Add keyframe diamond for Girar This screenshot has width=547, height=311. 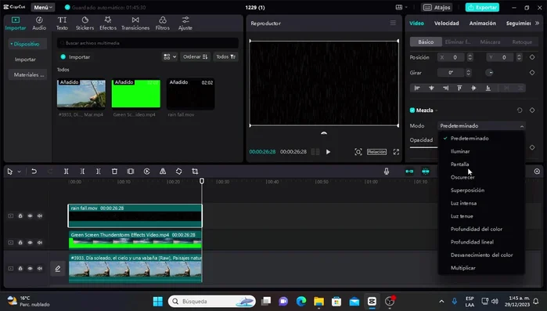(532, 73)
